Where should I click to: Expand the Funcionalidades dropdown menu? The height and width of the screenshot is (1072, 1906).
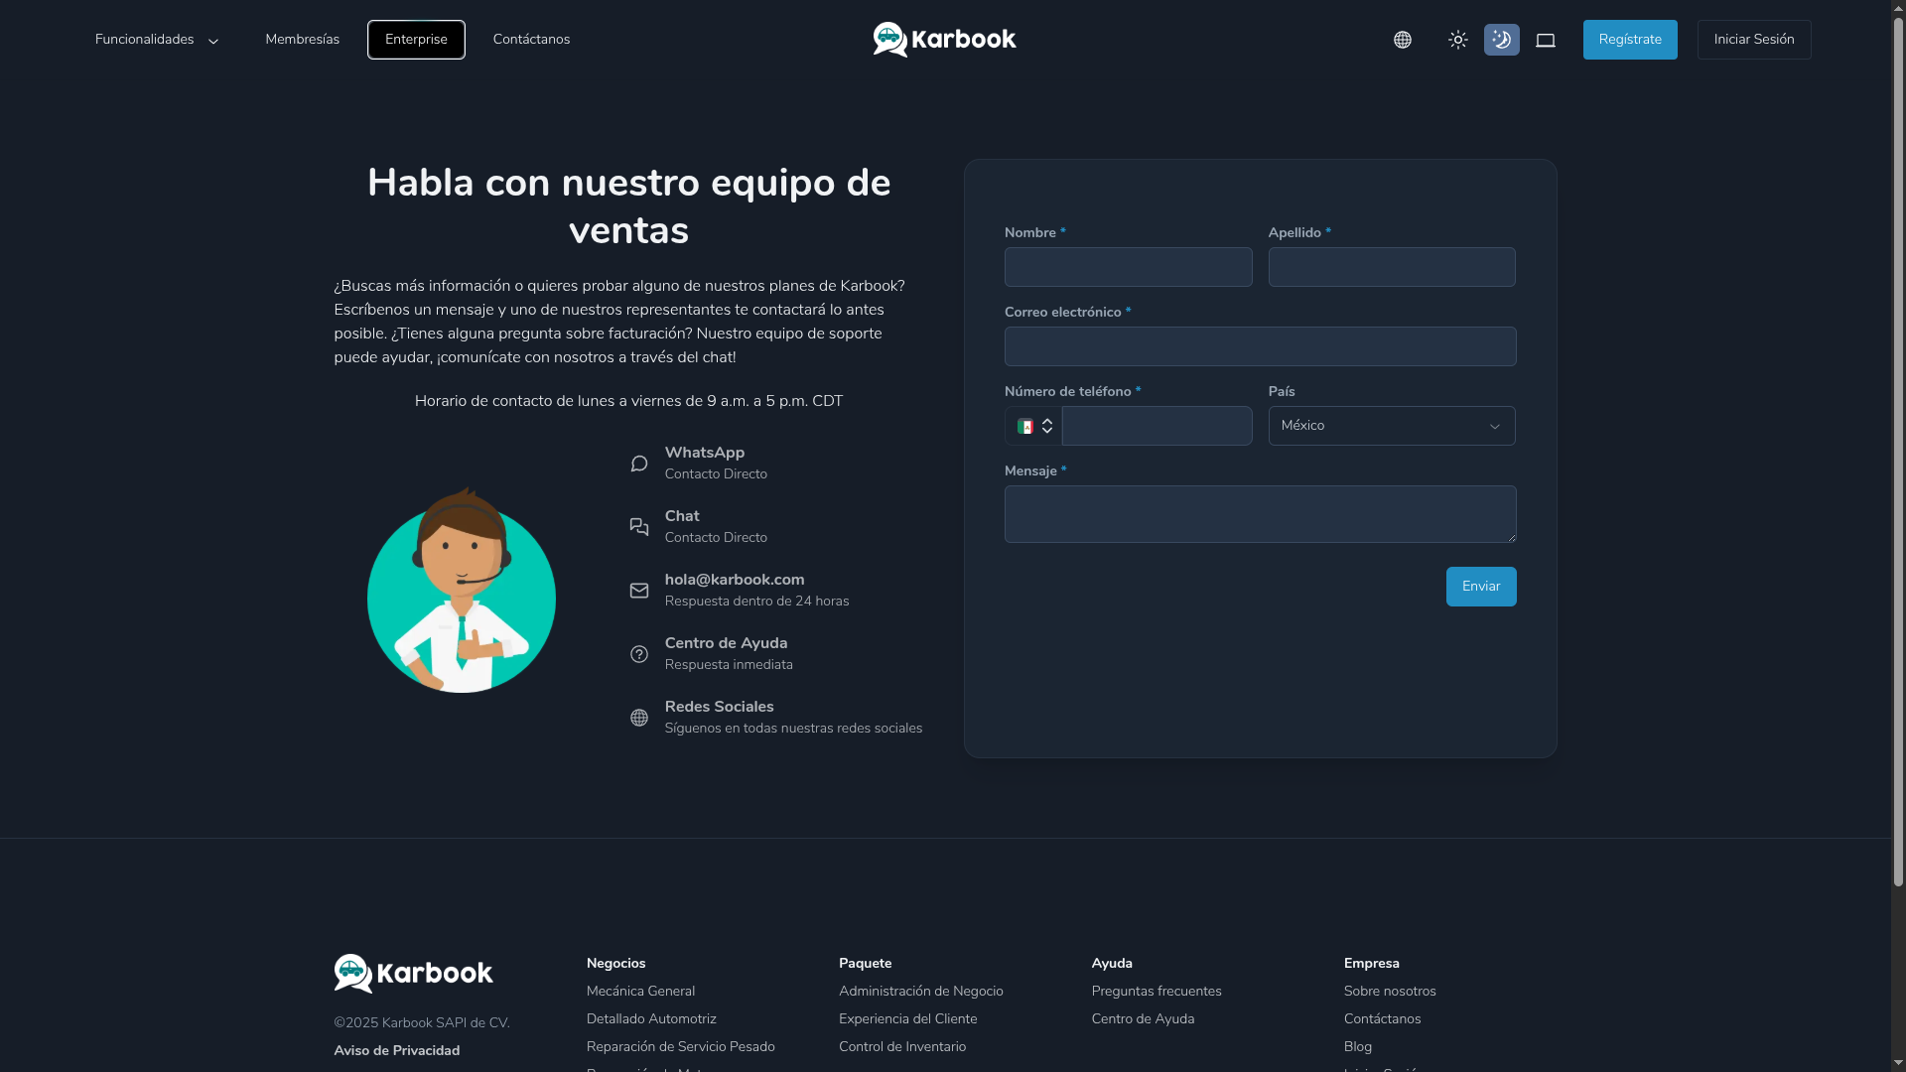pyautogui.click(x=157, y=40)
